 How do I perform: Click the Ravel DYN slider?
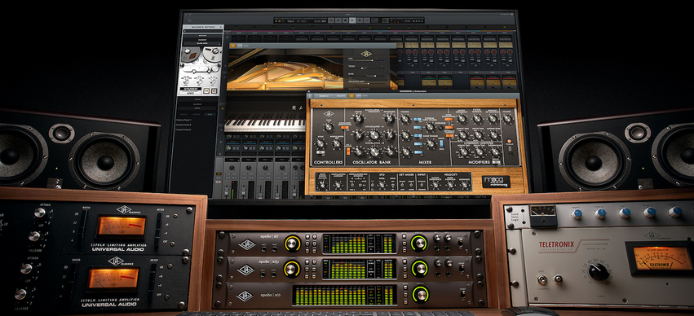366,76
